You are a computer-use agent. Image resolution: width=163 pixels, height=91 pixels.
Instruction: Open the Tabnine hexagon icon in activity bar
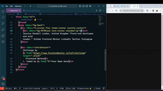[3, 42]
